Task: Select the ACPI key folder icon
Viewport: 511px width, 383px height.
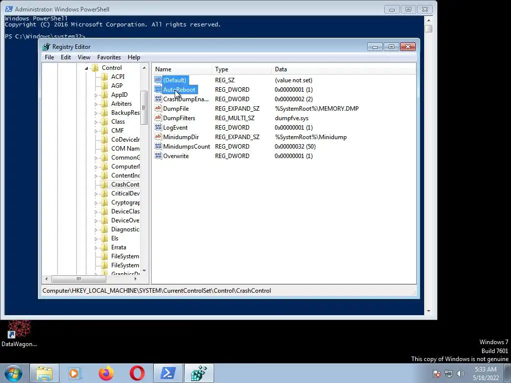Action: coord(105,76)
